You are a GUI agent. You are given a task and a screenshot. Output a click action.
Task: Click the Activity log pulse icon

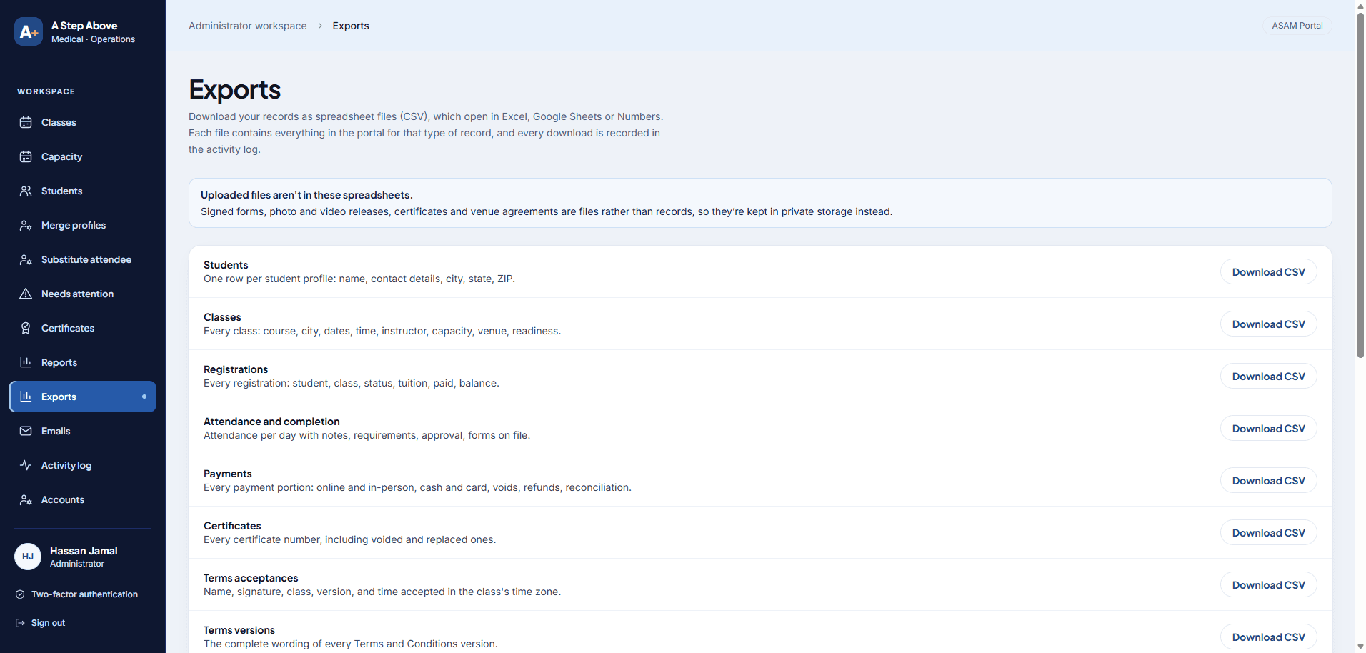point(26,465)
